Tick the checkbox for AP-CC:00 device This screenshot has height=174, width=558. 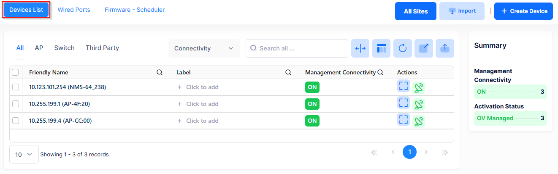16,121
